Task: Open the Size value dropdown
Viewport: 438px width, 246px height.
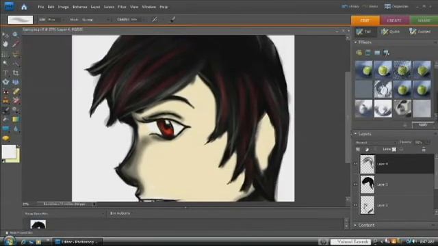Action: pyautogui.click(x=63, y=20)
